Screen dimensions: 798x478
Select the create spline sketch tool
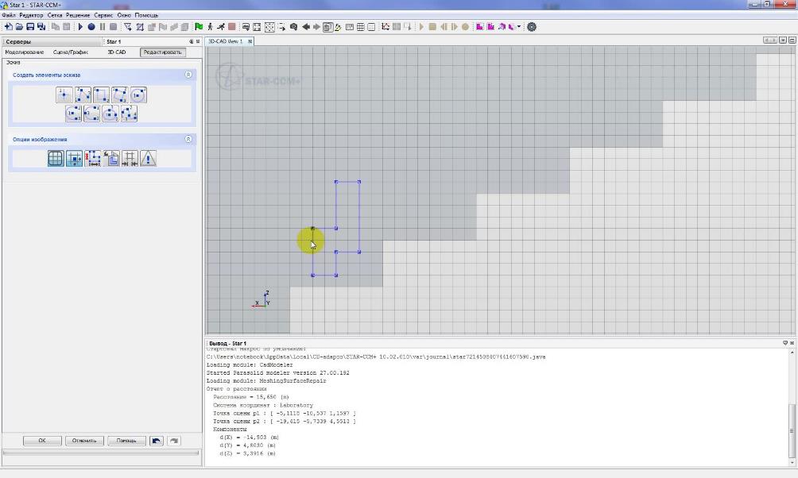129,114
